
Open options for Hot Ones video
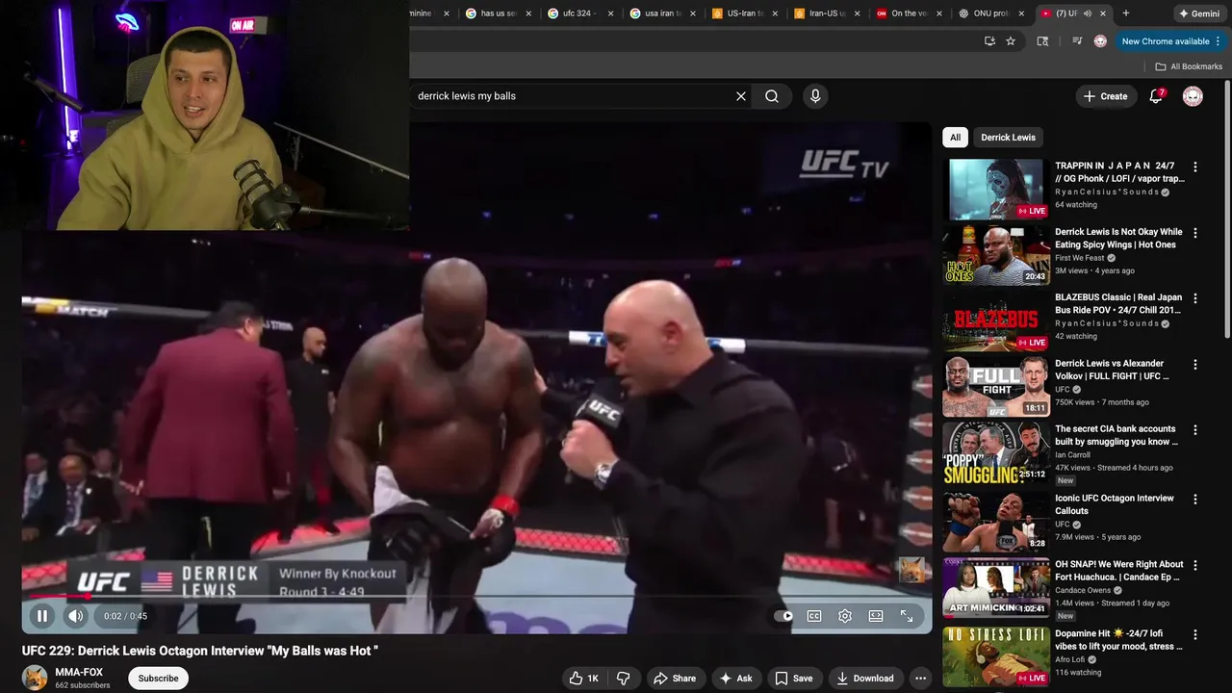pyautogui.click(x=1195, y=233)
